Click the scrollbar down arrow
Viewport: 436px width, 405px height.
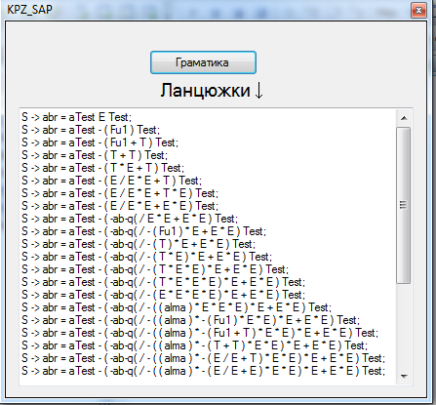point(404,377)
